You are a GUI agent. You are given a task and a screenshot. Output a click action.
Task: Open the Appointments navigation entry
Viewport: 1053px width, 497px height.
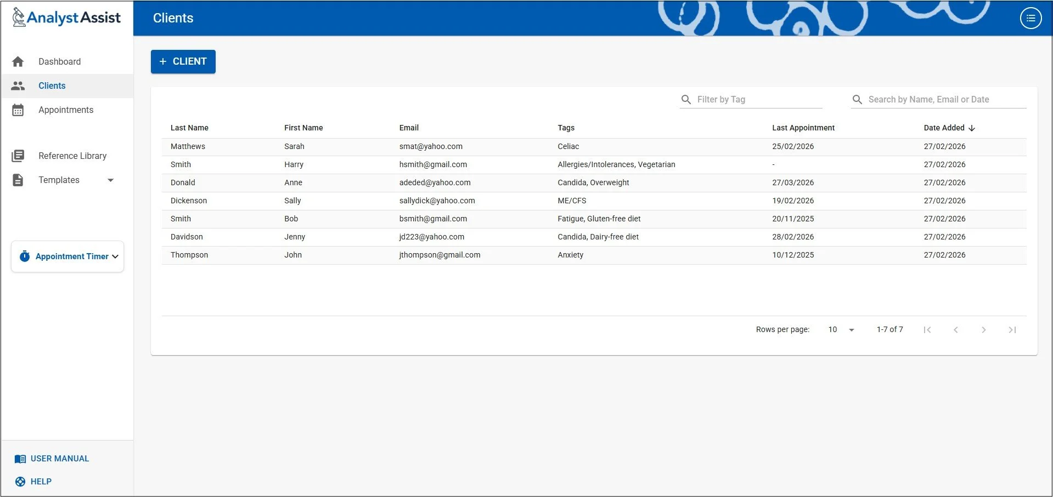tap(66, 110)
